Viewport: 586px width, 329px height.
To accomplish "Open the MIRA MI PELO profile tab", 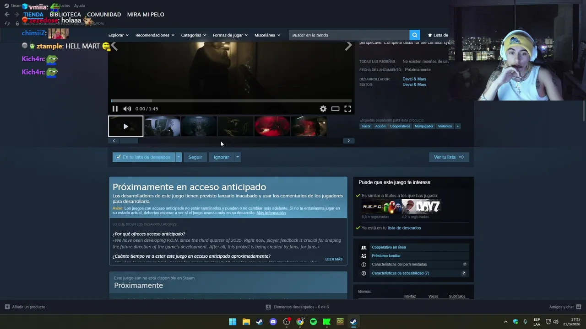I will tap(146, 15).
